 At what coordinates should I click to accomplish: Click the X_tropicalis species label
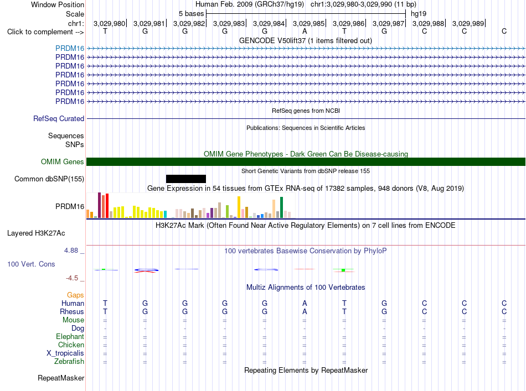65,353
